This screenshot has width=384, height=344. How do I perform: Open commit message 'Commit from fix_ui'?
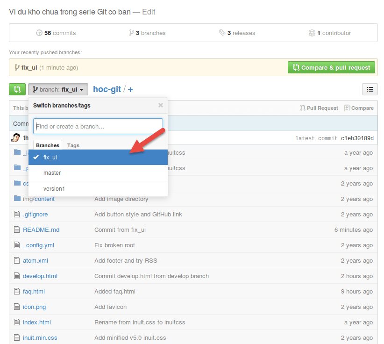click(120, 230)
